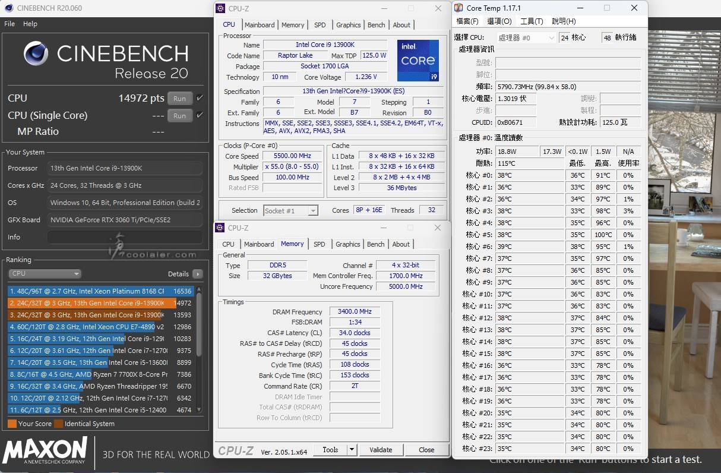Open the Ranking CPU dropdown
This screenshot has width=721, height=473.
45,274
